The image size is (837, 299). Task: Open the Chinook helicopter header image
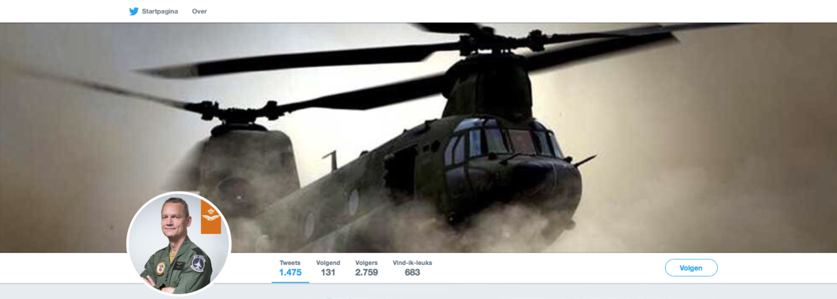click(x=418, y=138)
